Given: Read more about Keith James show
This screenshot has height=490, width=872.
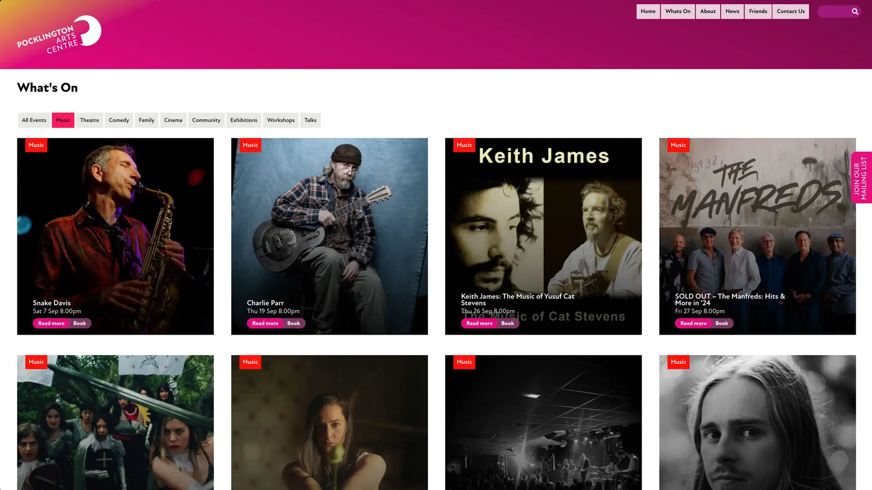Looking at the screenshot, I should tap(479, 323).
